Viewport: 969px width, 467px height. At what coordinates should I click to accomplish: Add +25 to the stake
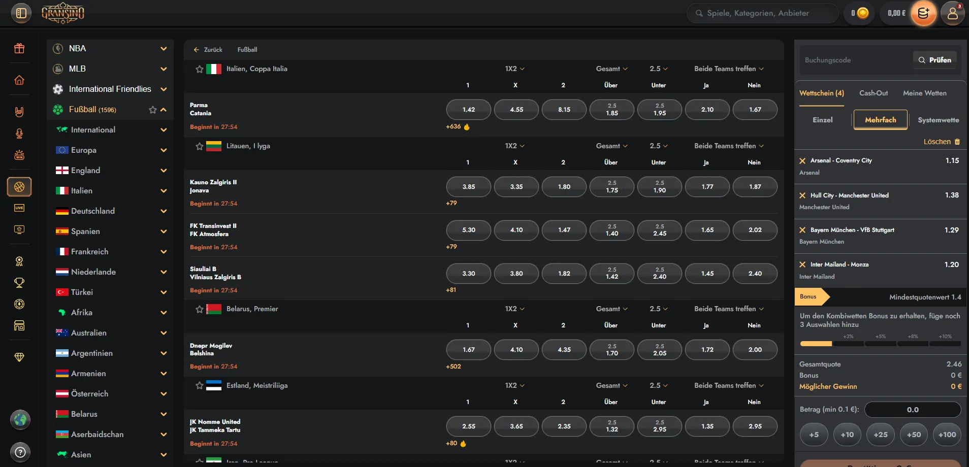tap(881, 435)
